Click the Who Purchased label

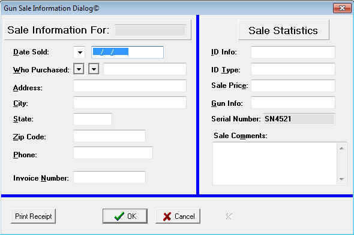(41, 70)
